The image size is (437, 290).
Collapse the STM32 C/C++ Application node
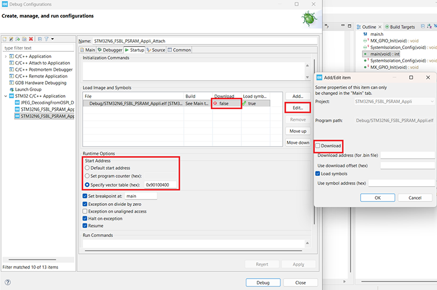5,96
